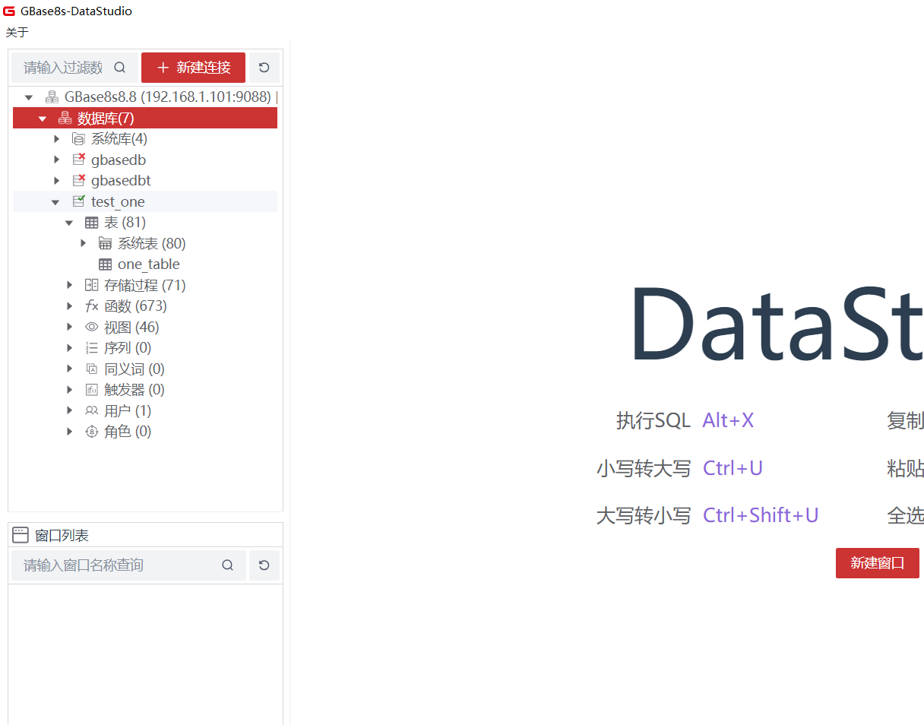The height and width of the screenshot is (725, 924).
Task: Open the 关于 menu
Action: [x=17, y=32]
